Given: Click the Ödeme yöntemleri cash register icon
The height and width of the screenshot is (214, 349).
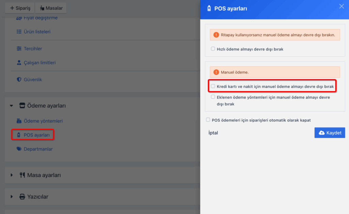Looking at the screenshot, I should (x=19, y=121).
